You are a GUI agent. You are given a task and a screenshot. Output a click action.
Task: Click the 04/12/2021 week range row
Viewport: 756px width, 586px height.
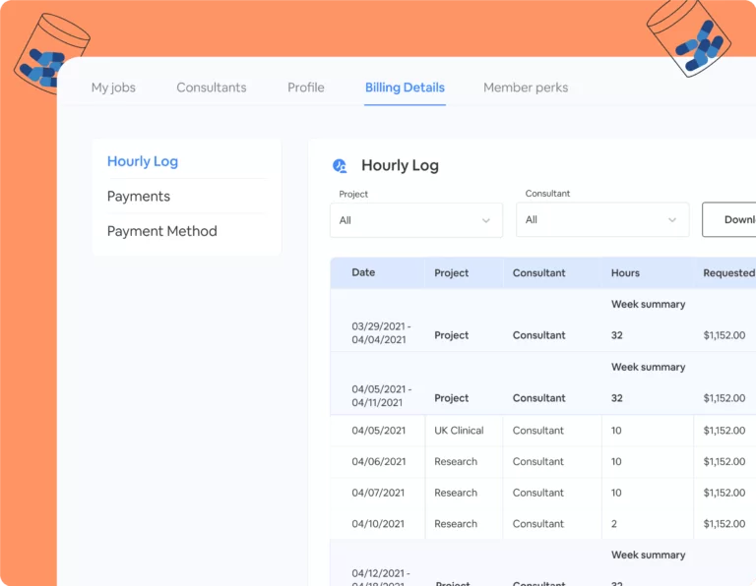click(x=543, y=562)
